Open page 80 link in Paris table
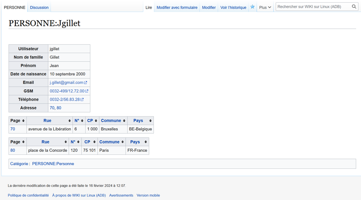 [x=13, y=150]
